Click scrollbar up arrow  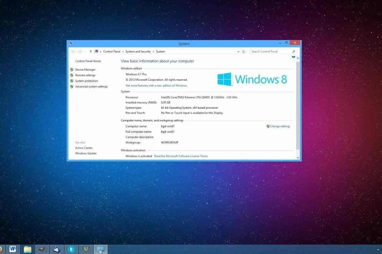coord(298,58)
